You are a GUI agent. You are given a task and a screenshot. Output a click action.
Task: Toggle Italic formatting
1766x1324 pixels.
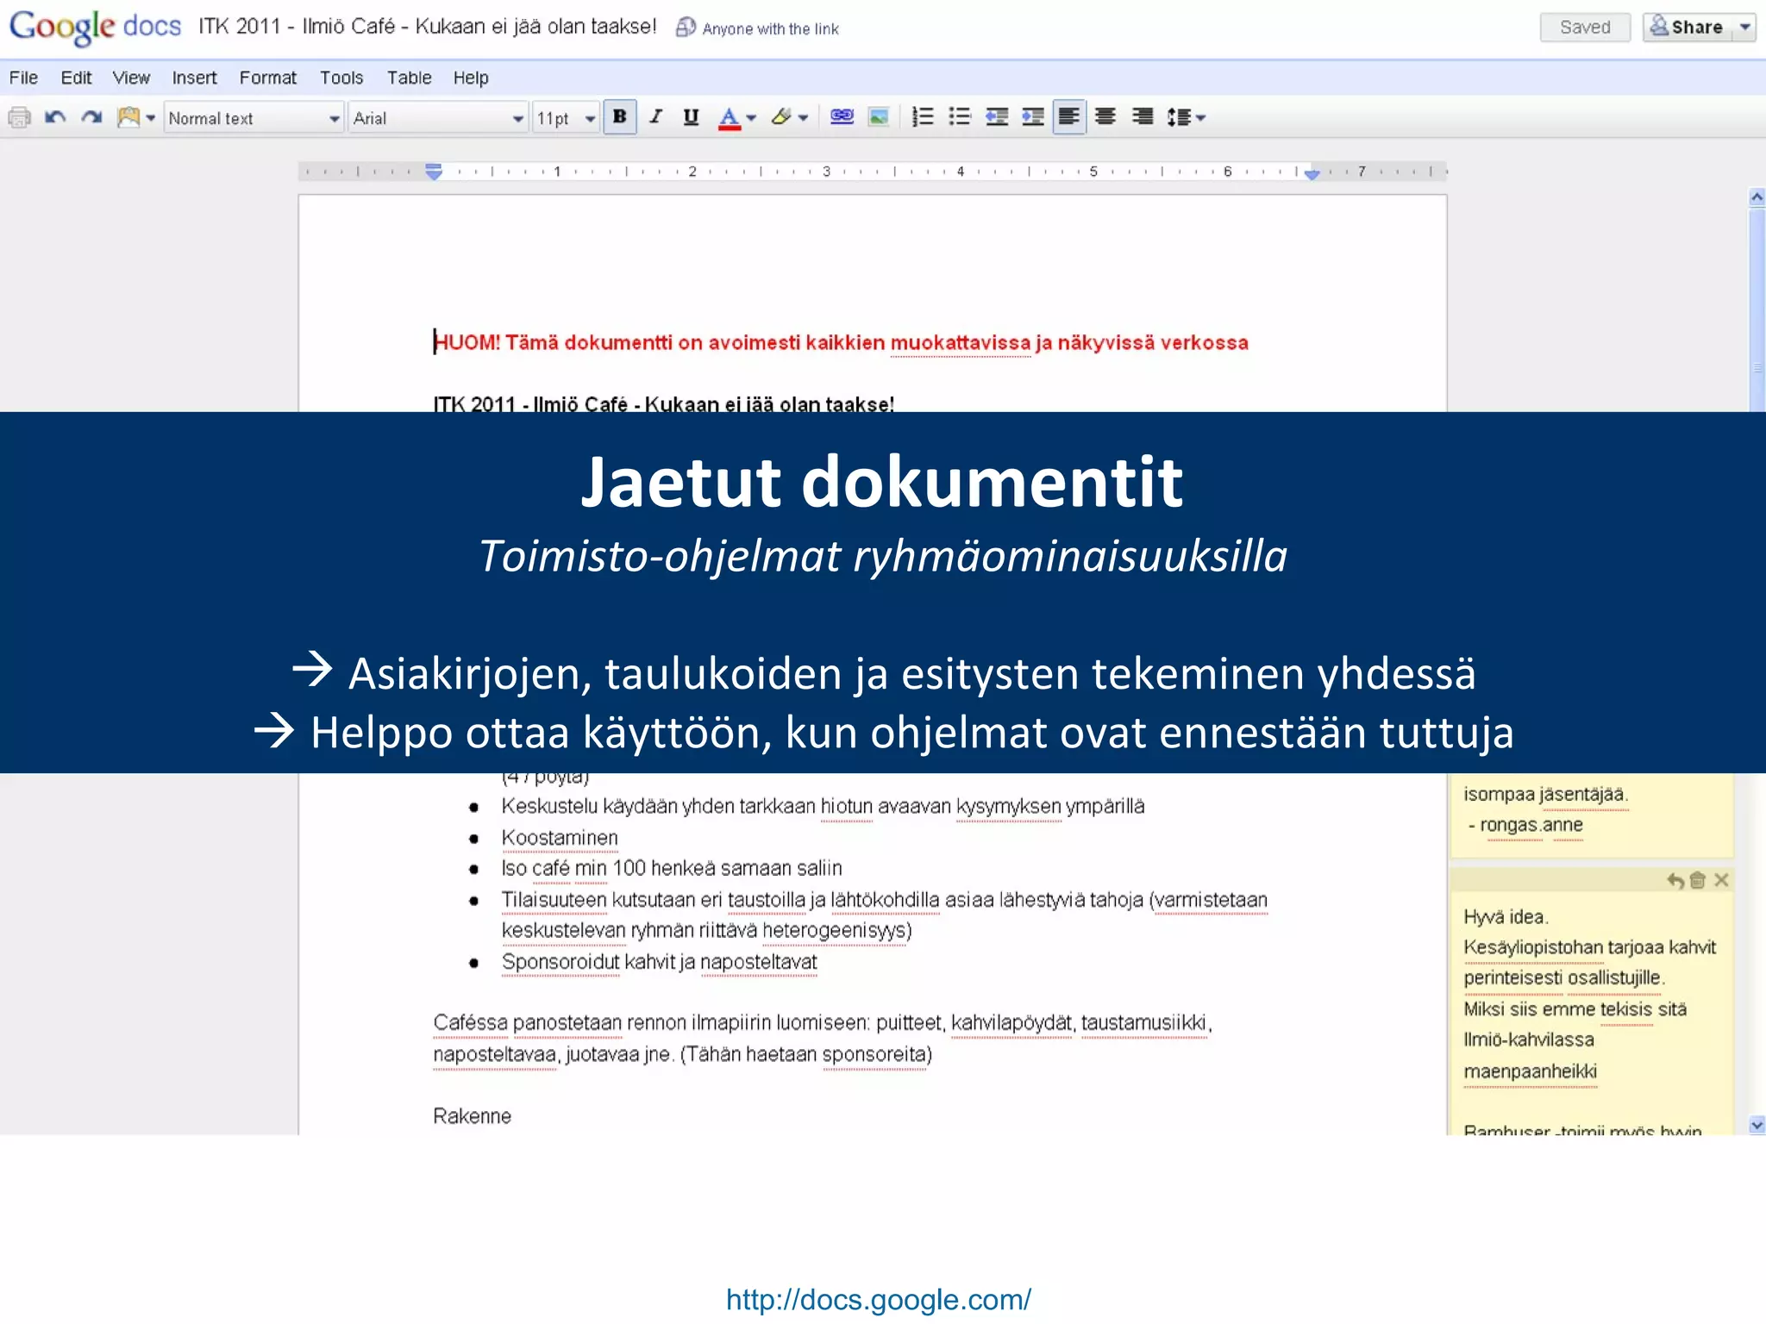click(655, 117)
